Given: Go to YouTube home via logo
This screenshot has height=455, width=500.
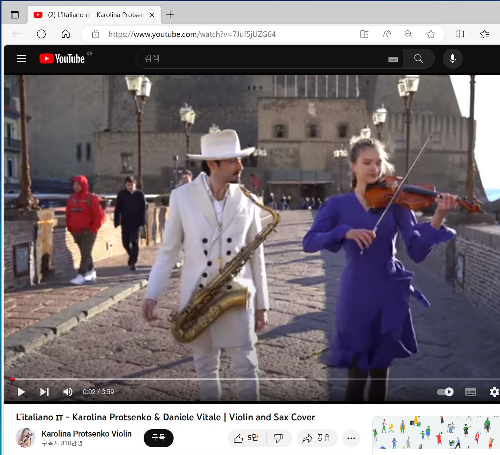Looking at the screenshot, I should click(62, 59).
